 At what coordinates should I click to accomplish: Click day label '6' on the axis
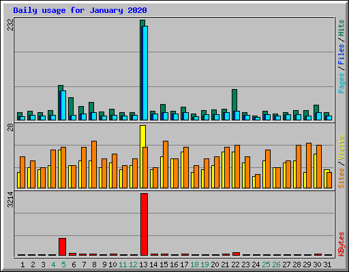pyautogui.click(x=74, y=265)
